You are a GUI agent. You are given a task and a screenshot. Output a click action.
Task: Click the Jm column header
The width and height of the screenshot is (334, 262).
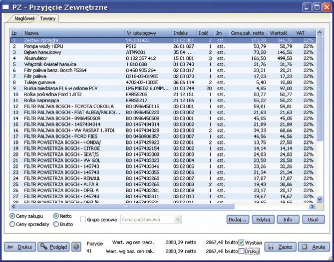pos(221,33)
